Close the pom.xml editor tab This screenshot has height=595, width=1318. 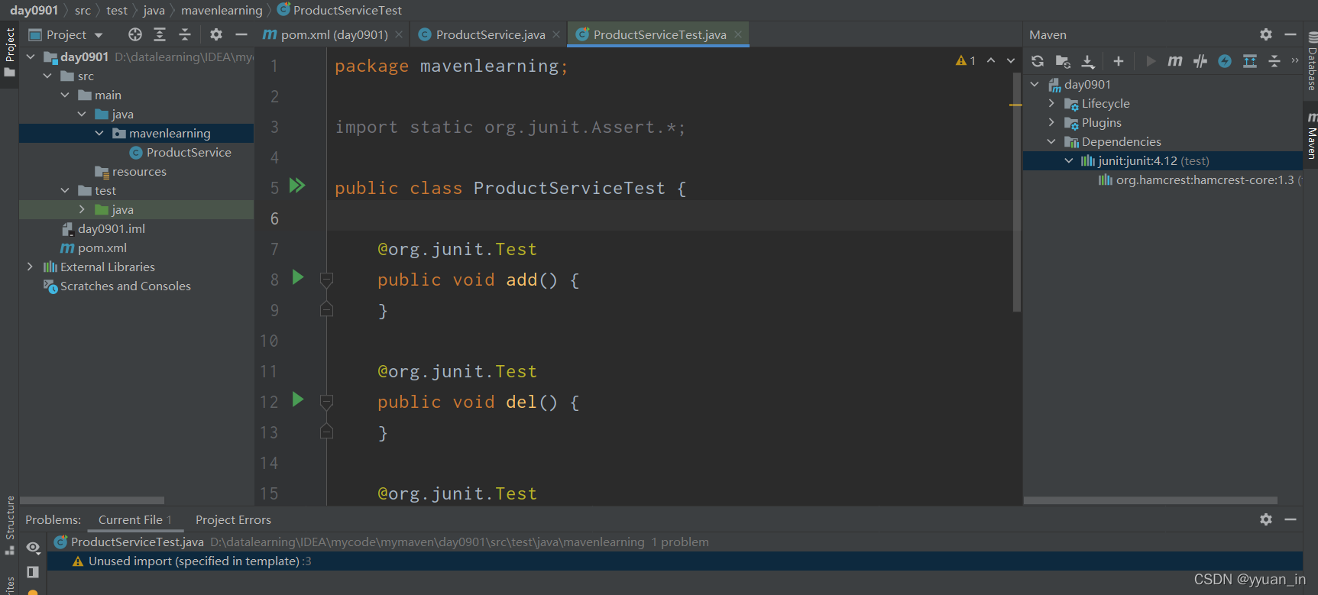(x=399, y=34)
